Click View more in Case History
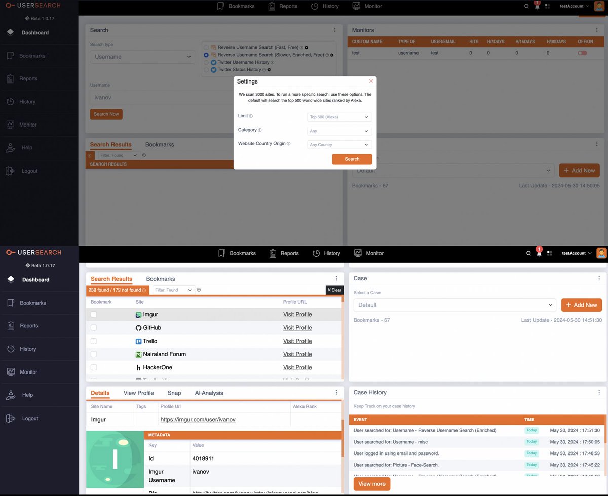 (372, 484)
